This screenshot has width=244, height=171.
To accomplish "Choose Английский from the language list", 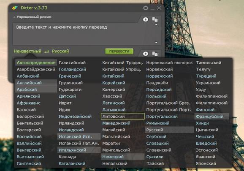I will [36, 83].
